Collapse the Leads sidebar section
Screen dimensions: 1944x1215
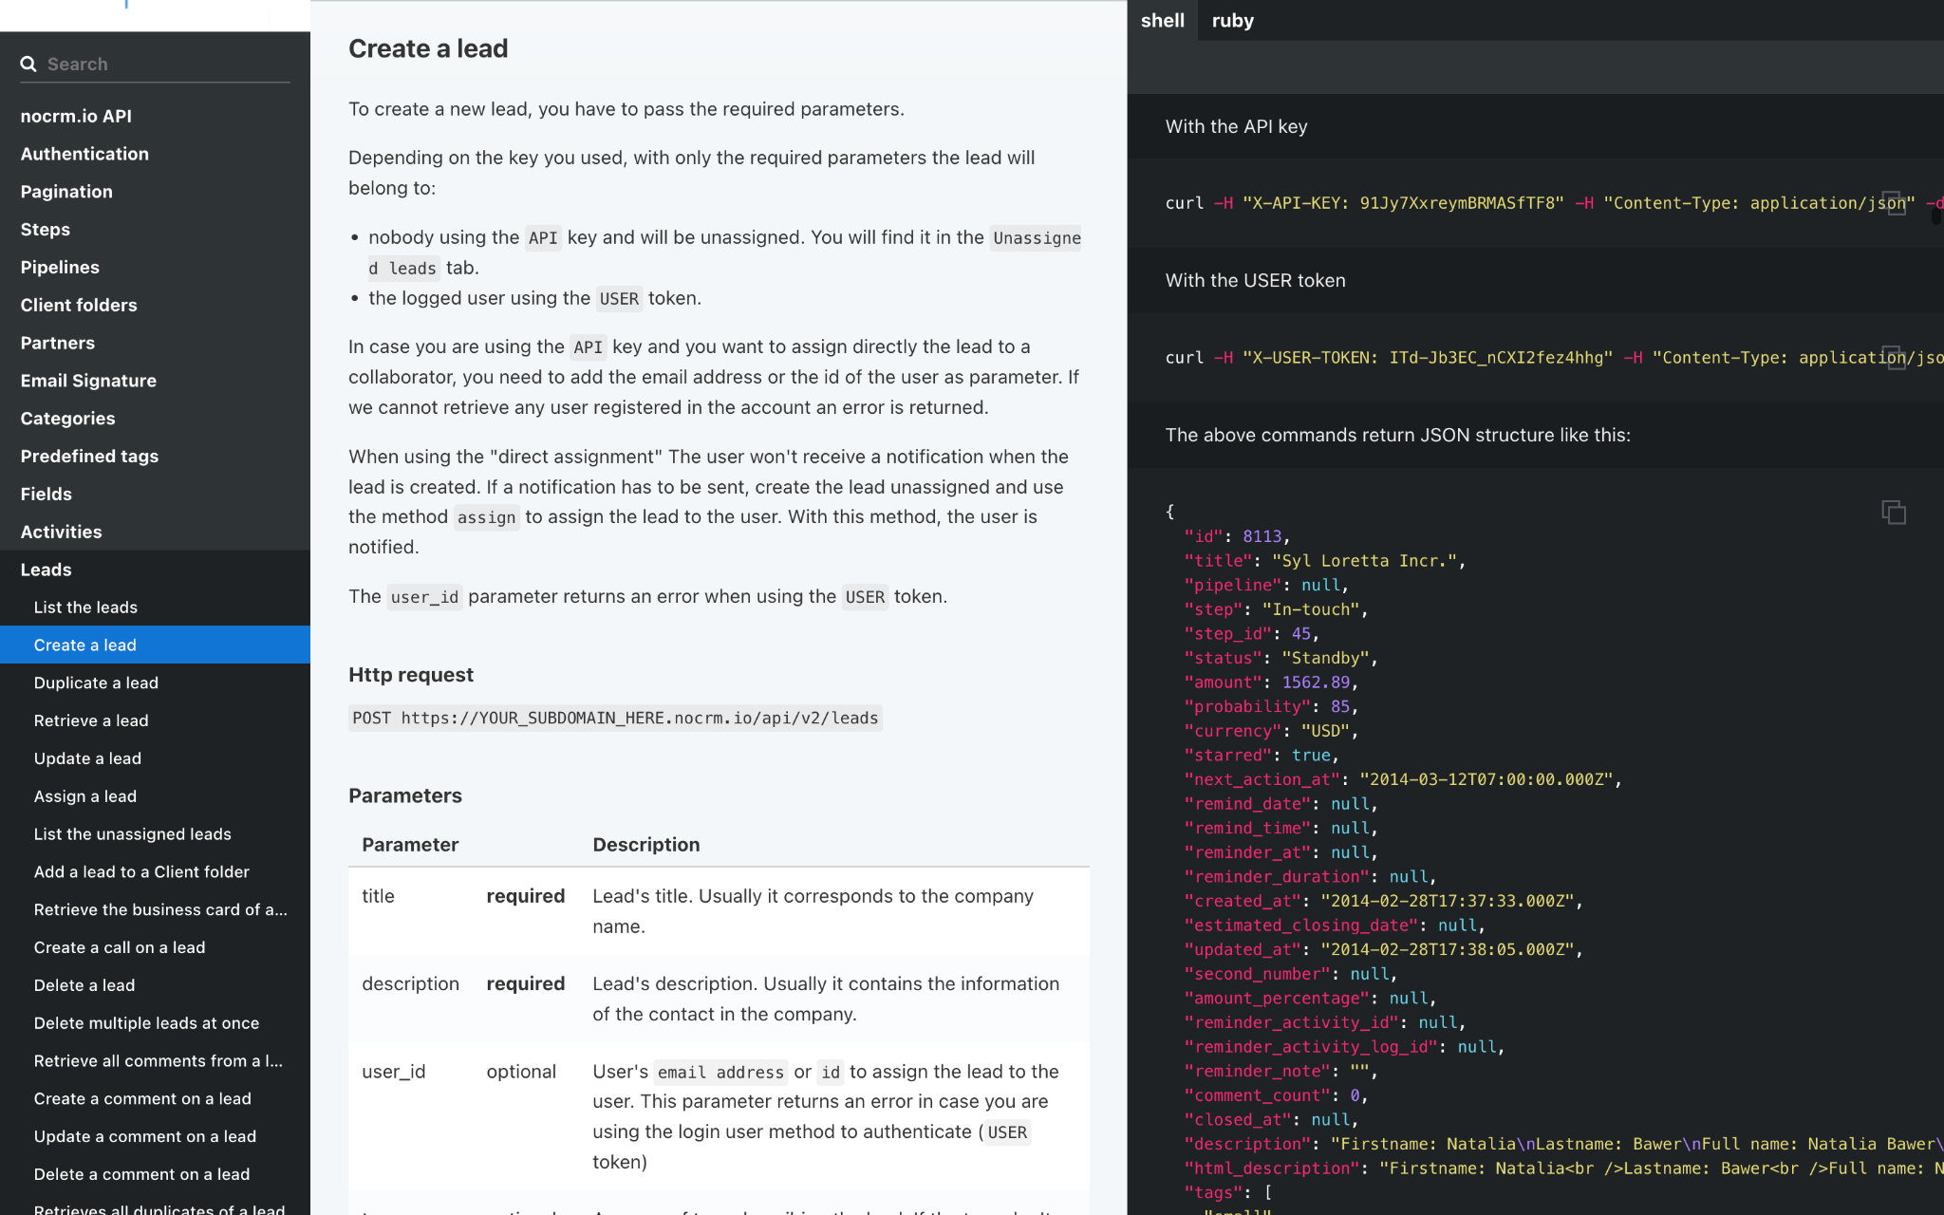tap(46, 570)
